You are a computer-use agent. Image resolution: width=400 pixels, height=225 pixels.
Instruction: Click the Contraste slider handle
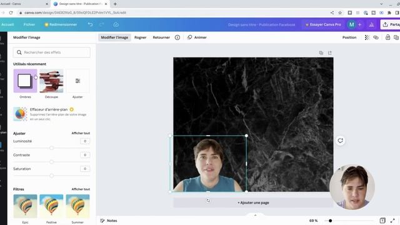click(51, 162)
